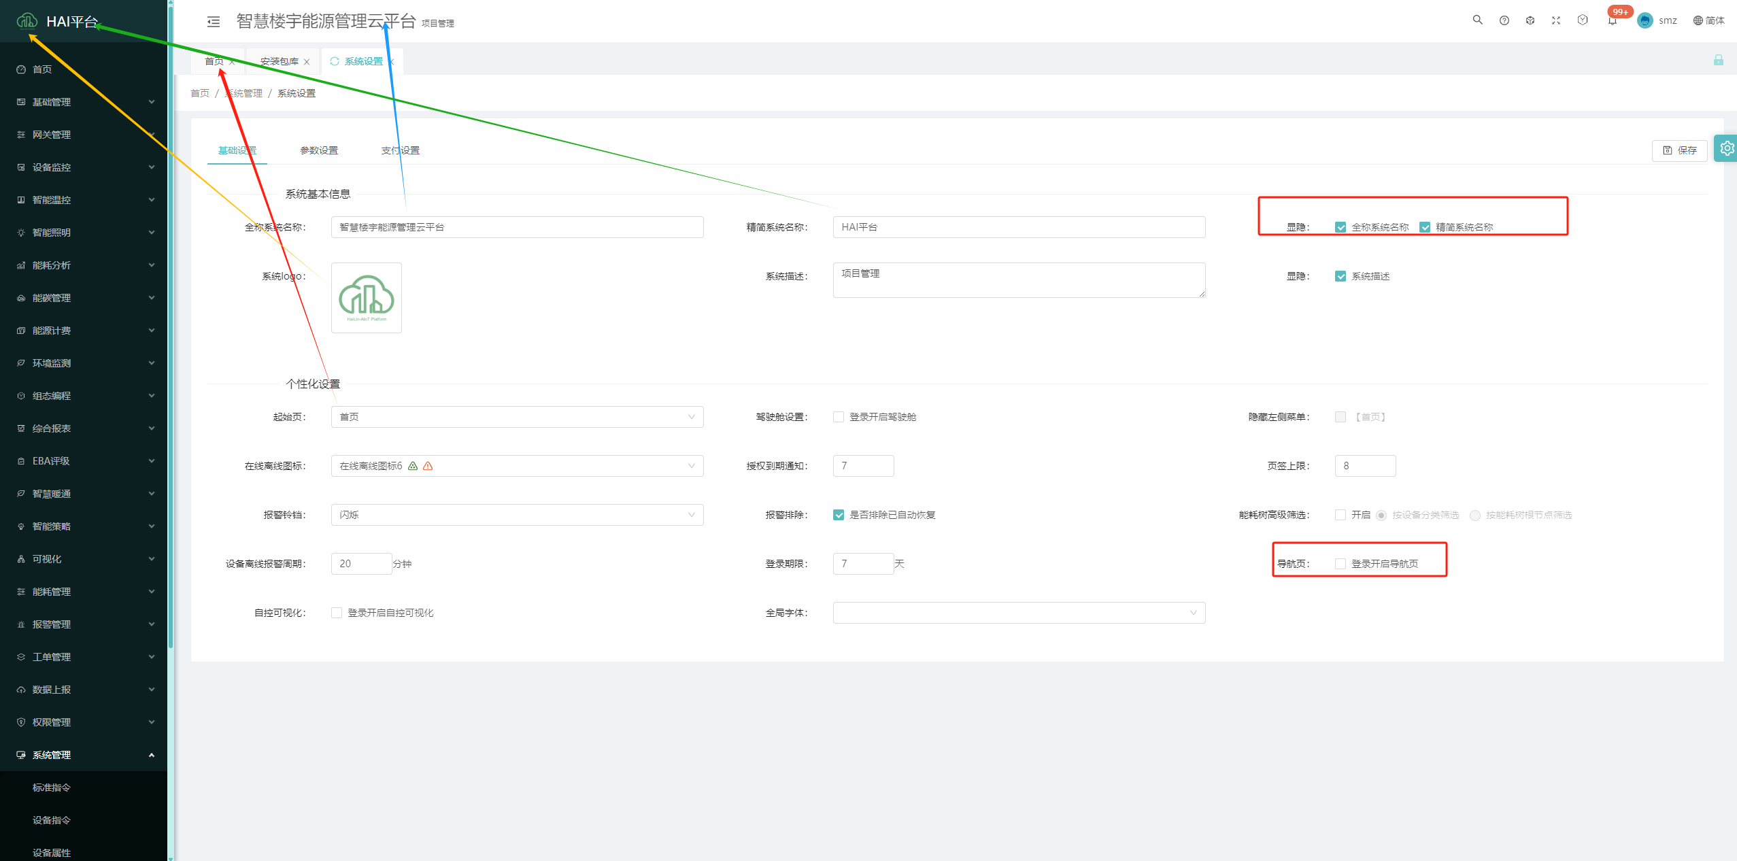The width and height of the screenshot is (1737, 861).
Task: Open 设备指令 submenu item
Action: 84,820
